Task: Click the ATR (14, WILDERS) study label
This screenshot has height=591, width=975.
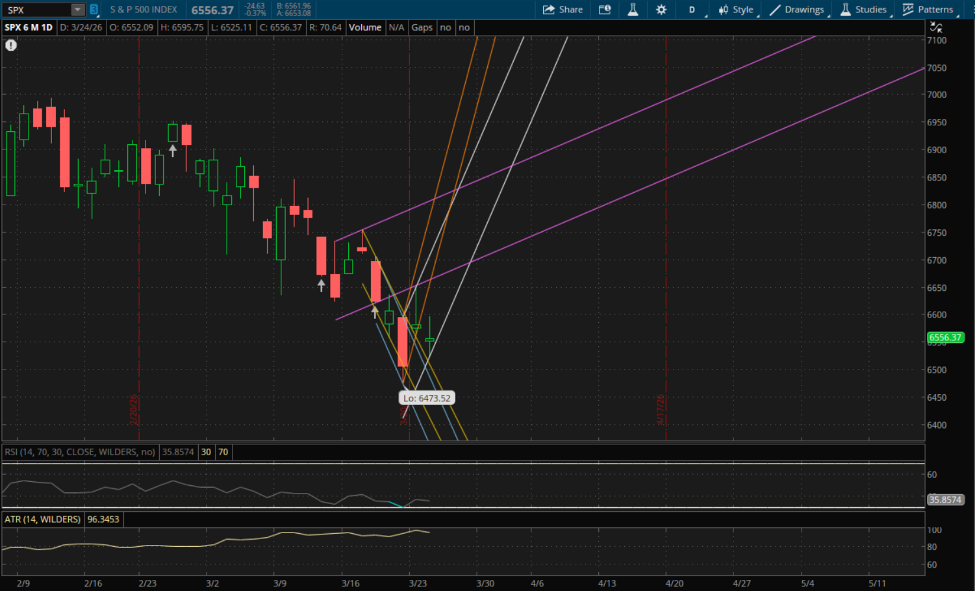Action: point(43,520)
